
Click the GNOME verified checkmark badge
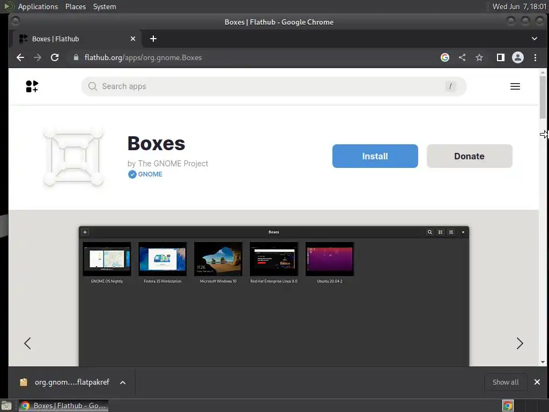132,174
